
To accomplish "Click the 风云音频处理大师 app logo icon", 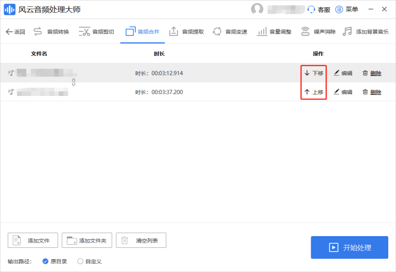I will pos(10,10).
